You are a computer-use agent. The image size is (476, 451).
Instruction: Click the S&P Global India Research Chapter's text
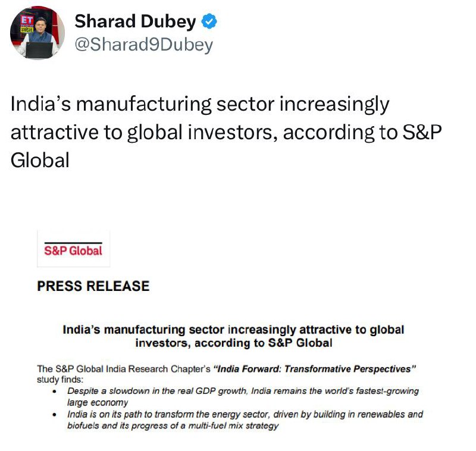coord(124,369)
